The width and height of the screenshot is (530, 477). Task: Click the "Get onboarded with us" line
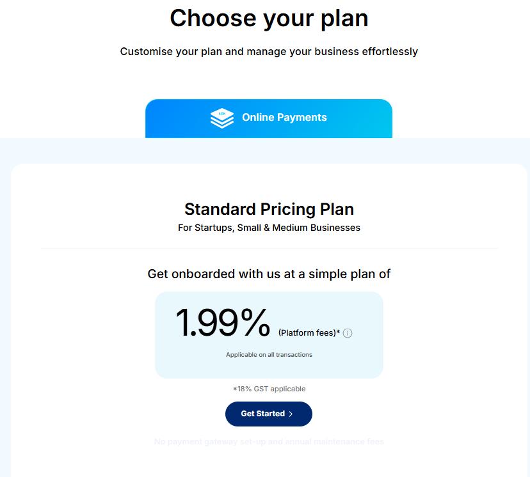[269, 274]
